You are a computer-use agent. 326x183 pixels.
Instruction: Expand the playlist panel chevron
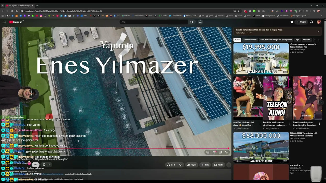pyautogui.click(x=318, y=31)
